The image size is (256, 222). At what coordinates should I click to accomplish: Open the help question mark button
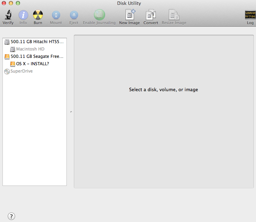coord(11,216)
